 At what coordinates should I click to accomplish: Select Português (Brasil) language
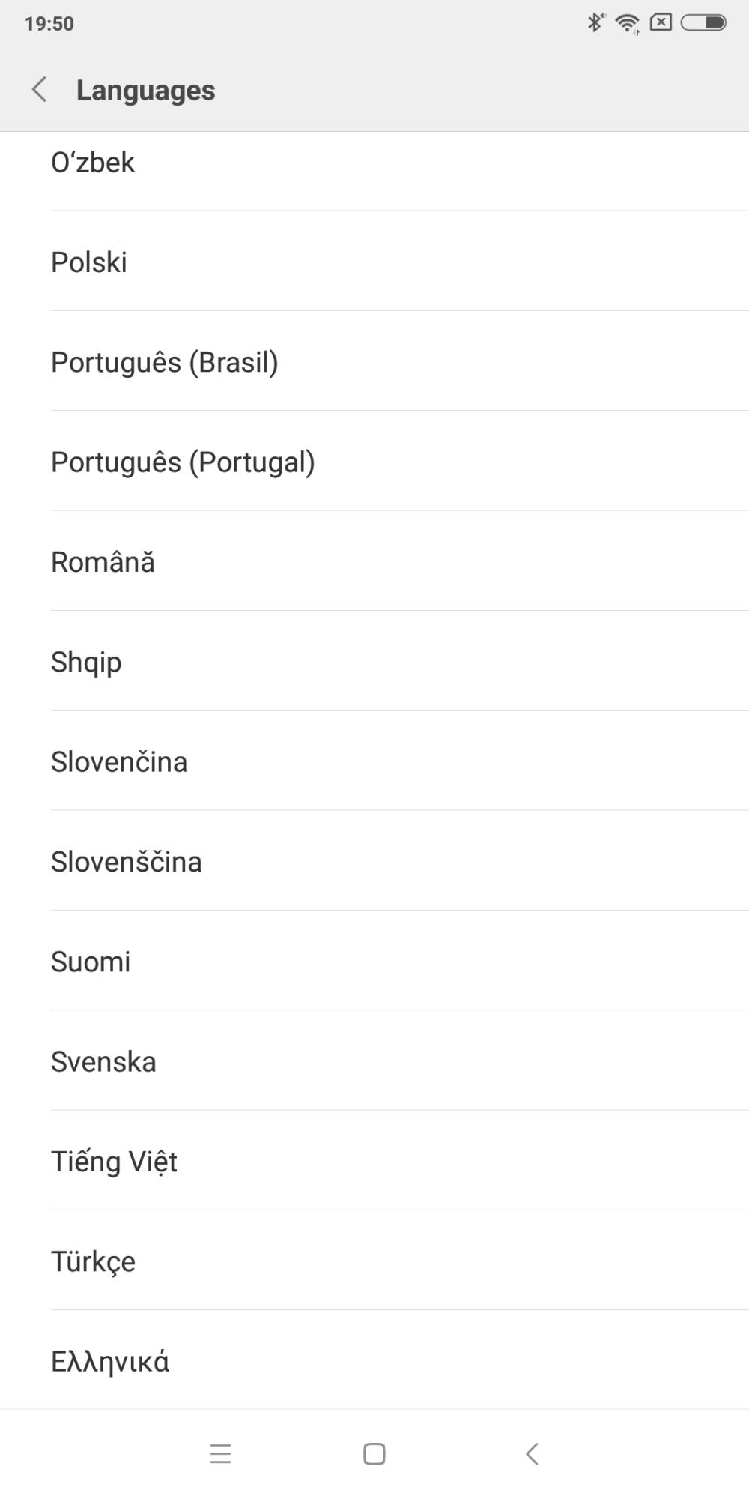click(x=165, y=363)
